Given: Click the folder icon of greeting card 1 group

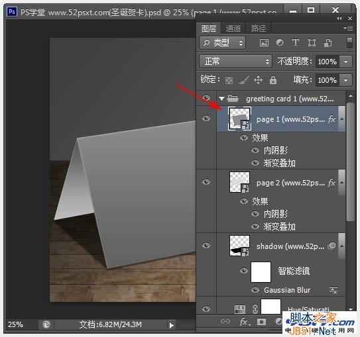Looking at the screenshot, I should [x=233, y=99].
